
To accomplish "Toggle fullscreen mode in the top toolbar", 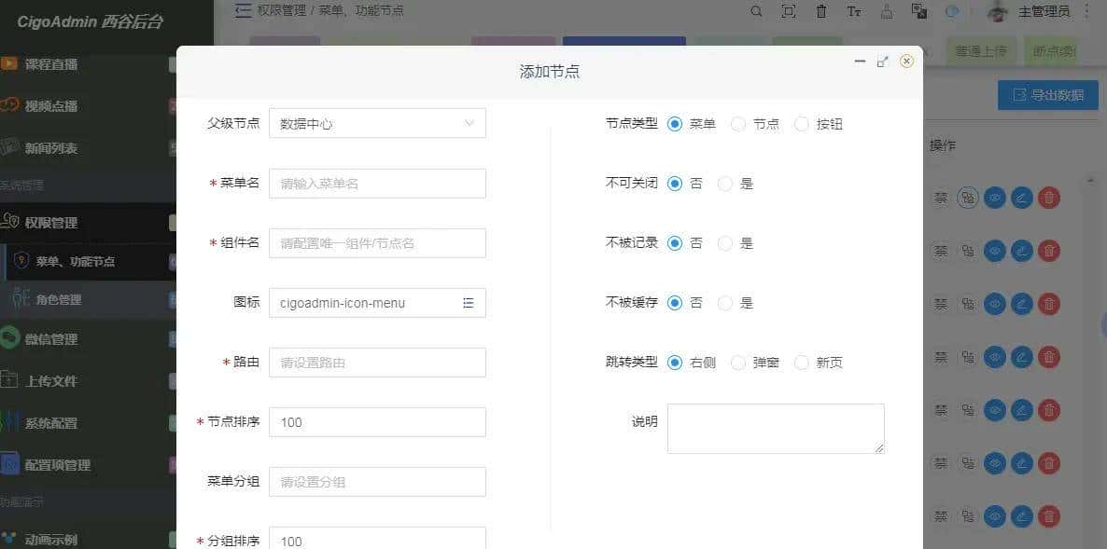I will click(x=788, y=12).
